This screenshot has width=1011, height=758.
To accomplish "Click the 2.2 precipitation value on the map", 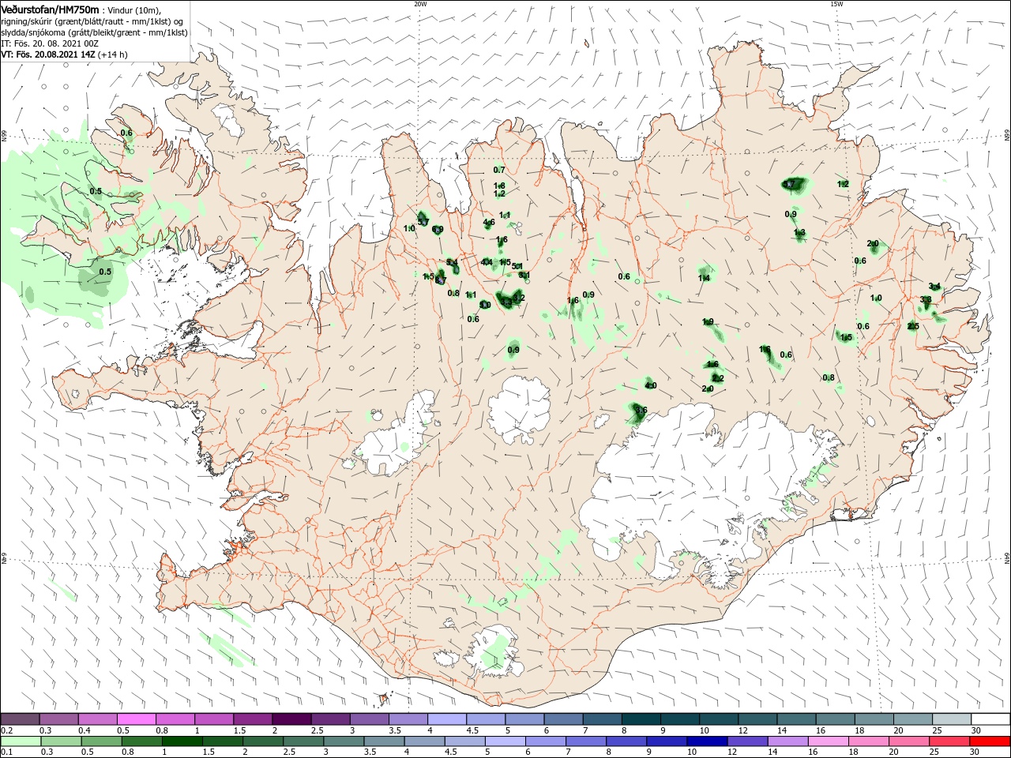I will pos(718,378).
